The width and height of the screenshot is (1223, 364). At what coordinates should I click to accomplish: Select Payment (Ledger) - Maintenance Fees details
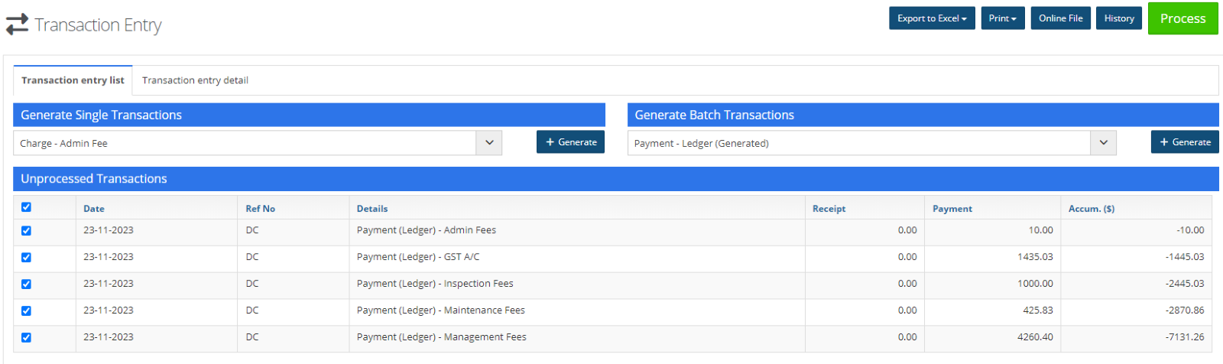coord(441,310)
